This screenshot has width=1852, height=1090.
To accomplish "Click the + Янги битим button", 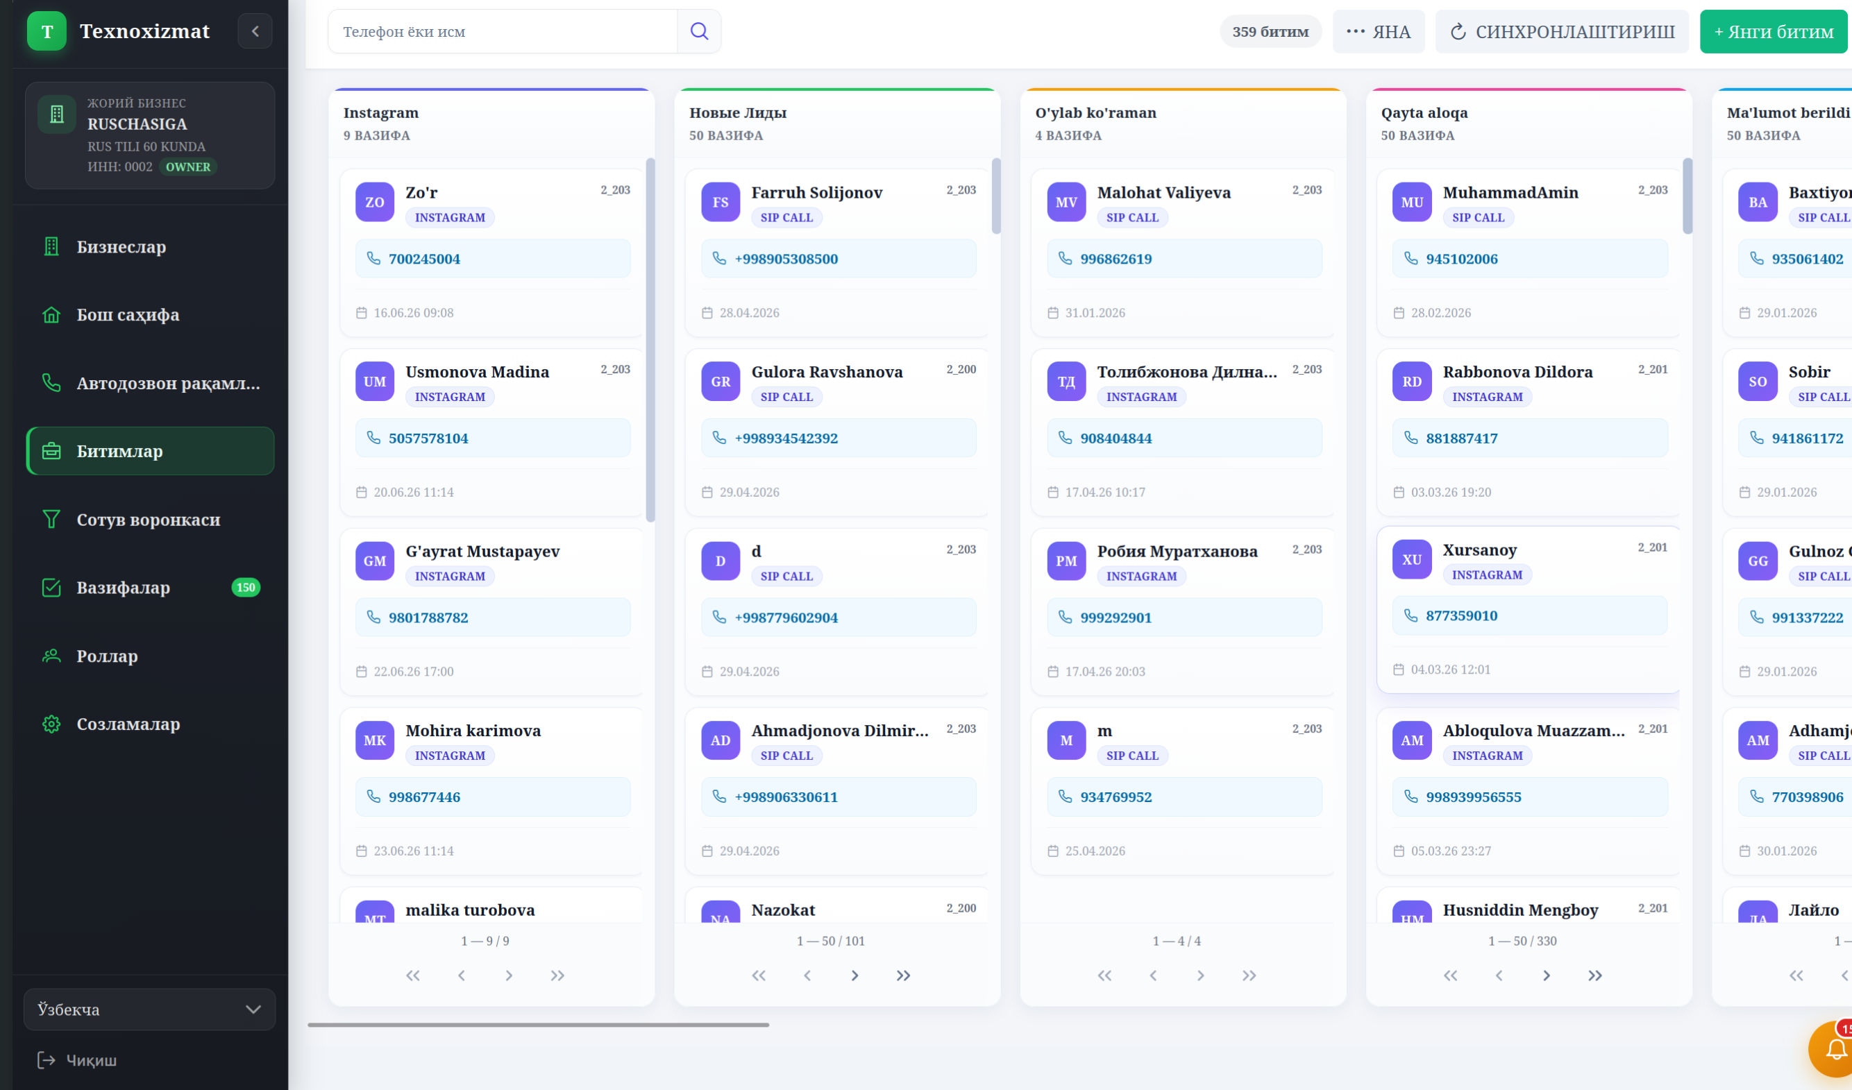I will click(x=1774, y=32).
